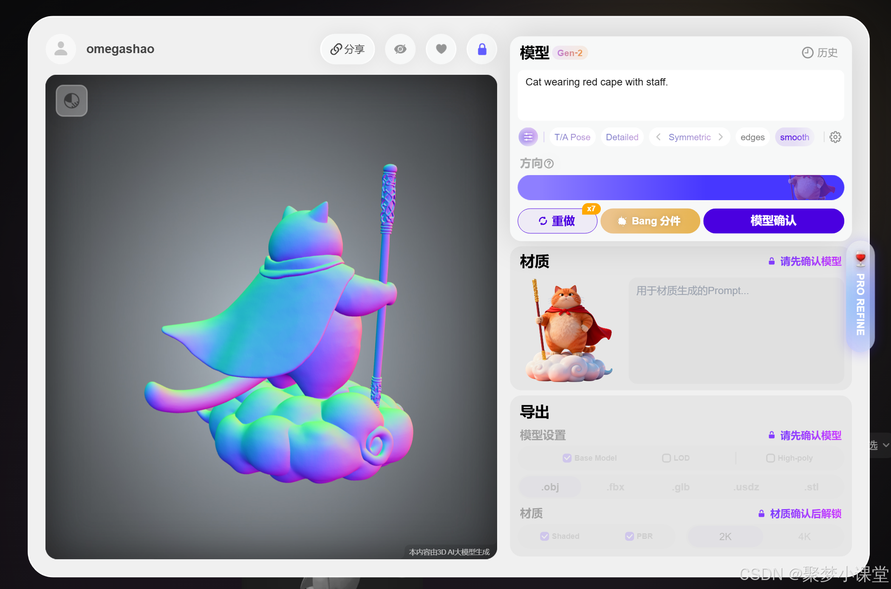This screenshot has width=891, height=589.
Task: Click the purple direction slider bar
Action: coord(680,187)
